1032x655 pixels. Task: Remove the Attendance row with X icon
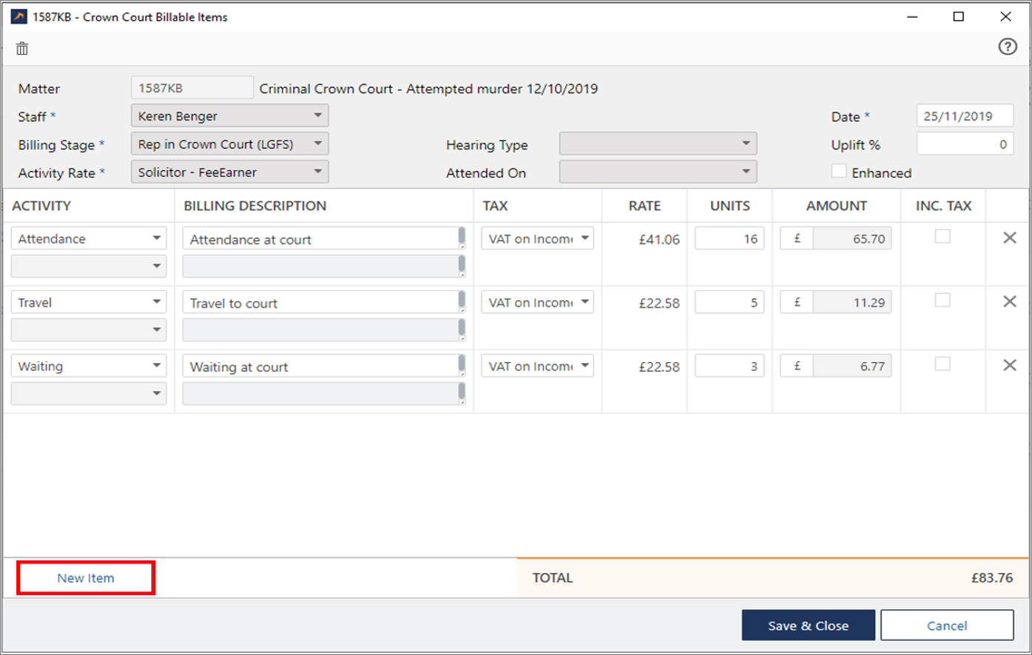tap(1009, 238)
